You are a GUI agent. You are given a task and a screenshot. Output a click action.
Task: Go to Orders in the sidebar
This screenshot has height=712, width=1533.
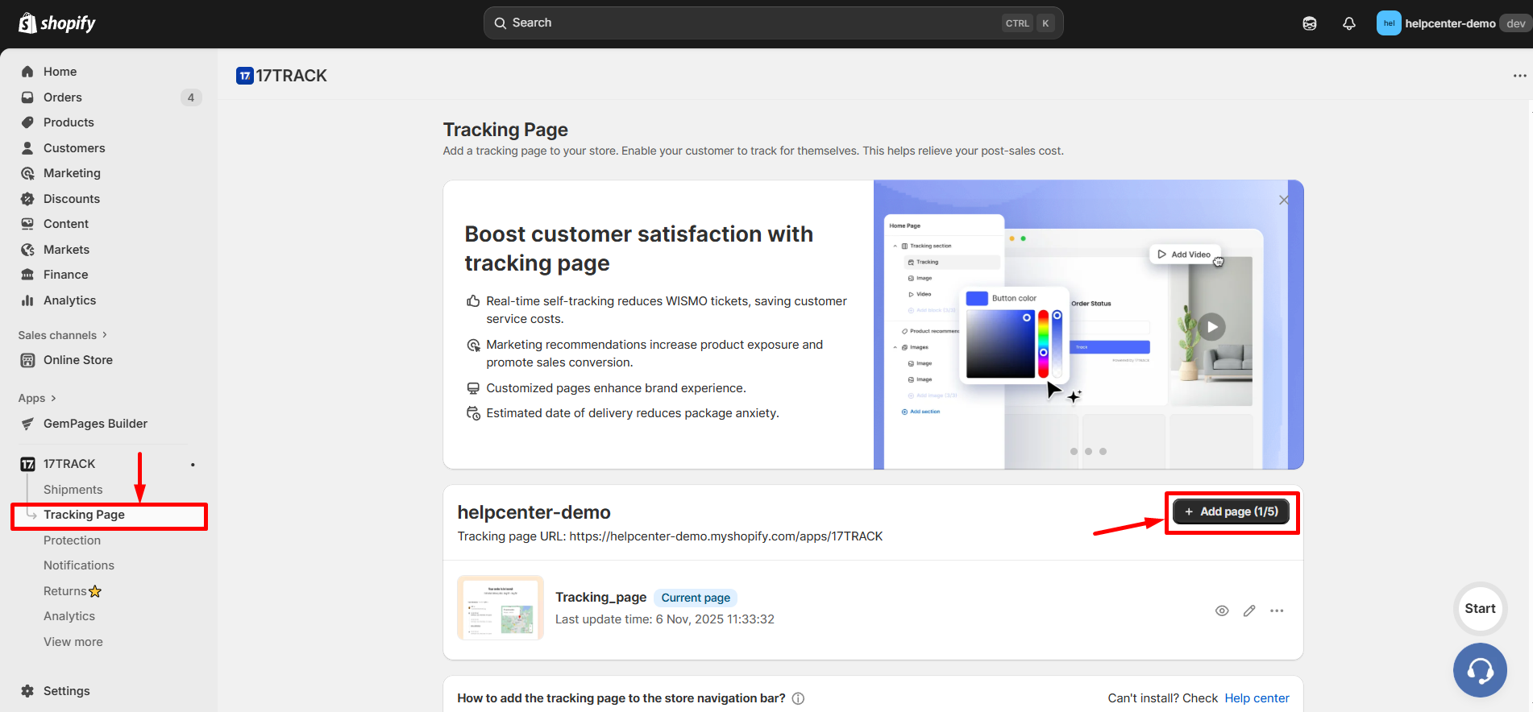[x=63, y=97]
